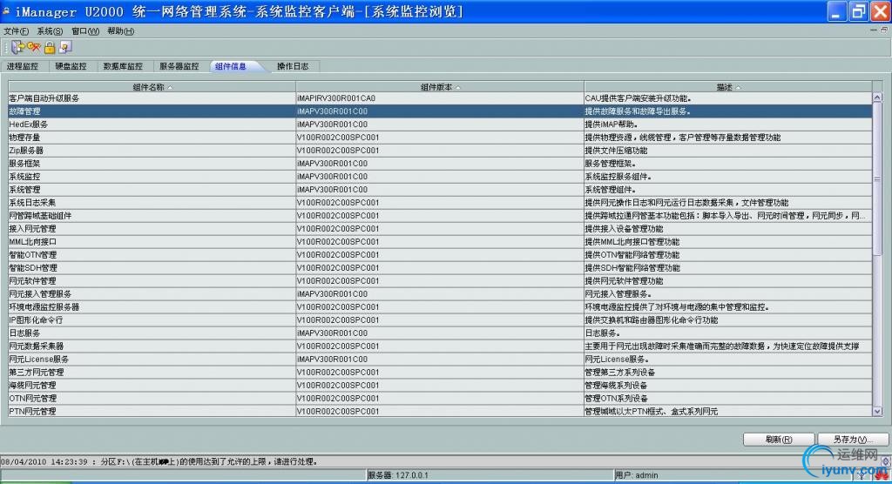Select the PTN网元管理 row
Screen dimensions: 892x484
pyautogui.click(x=440, y=411)
